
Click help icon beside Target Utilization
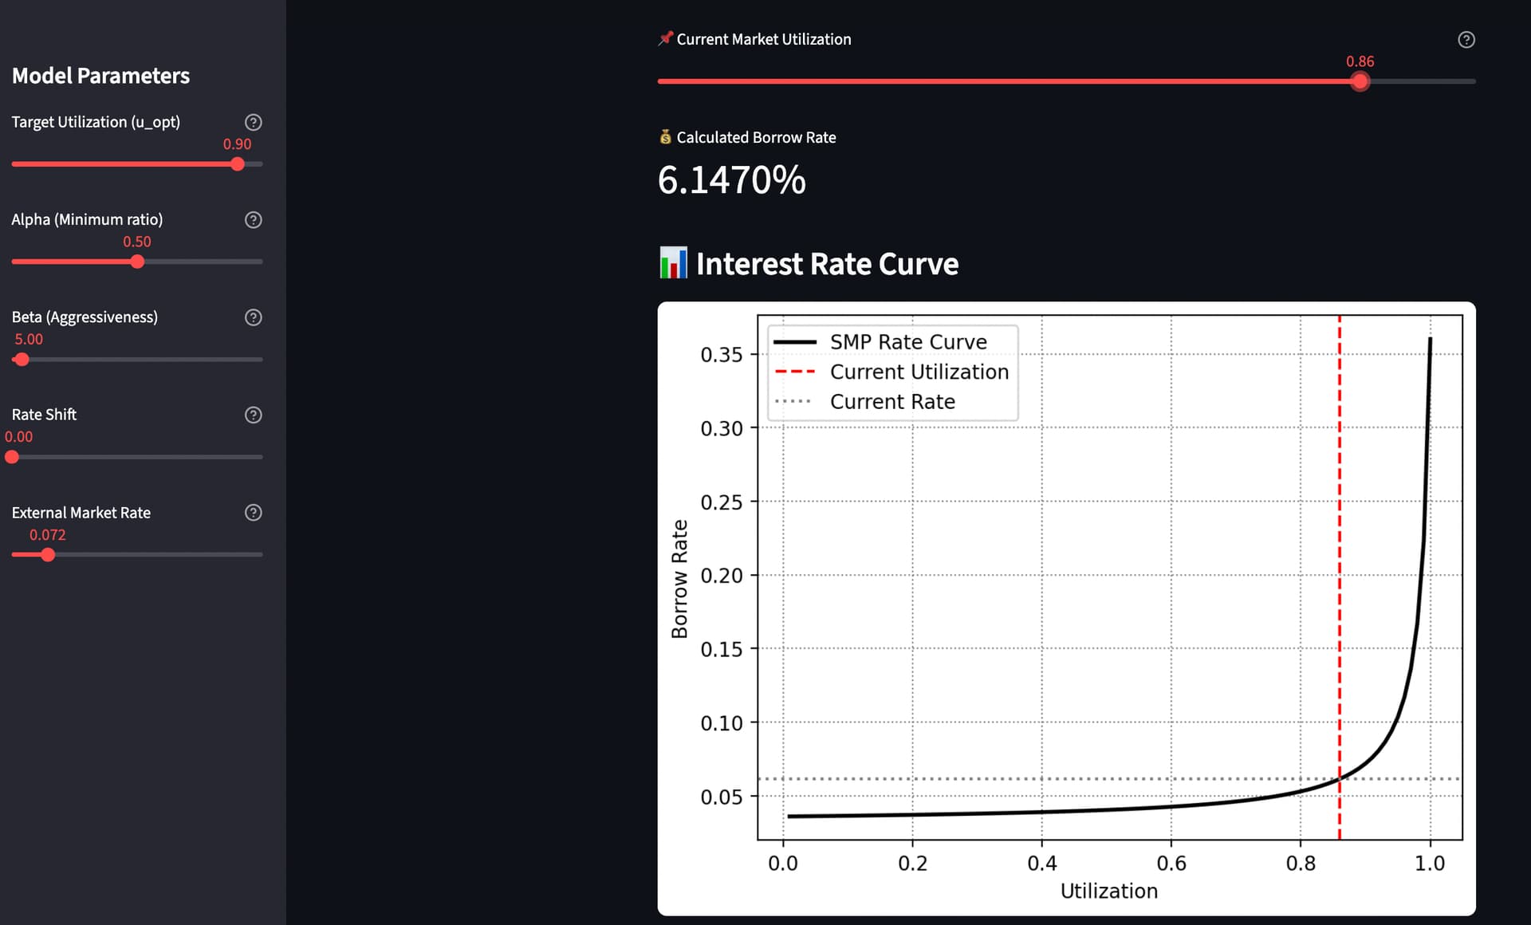[253, 122]
